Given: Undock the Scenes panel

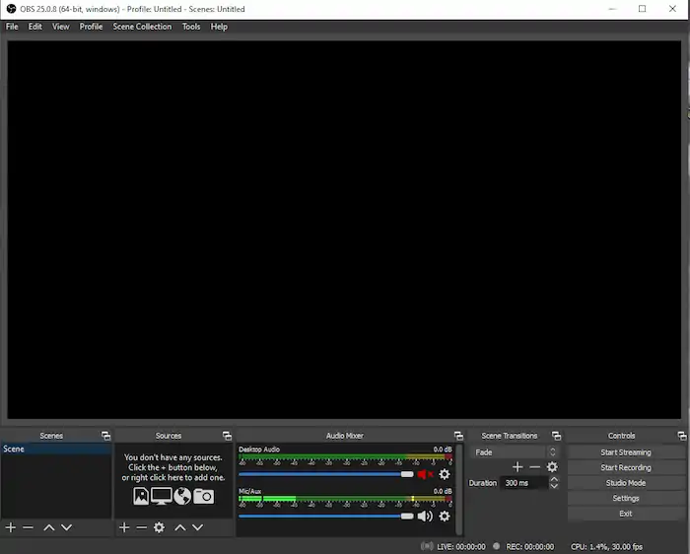Looking at the screenshot, I should click(x=105, y=436).
